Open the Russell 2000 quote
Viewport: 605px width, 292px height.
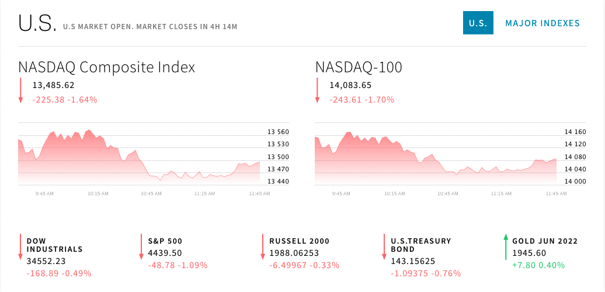(x=300, y=241)
